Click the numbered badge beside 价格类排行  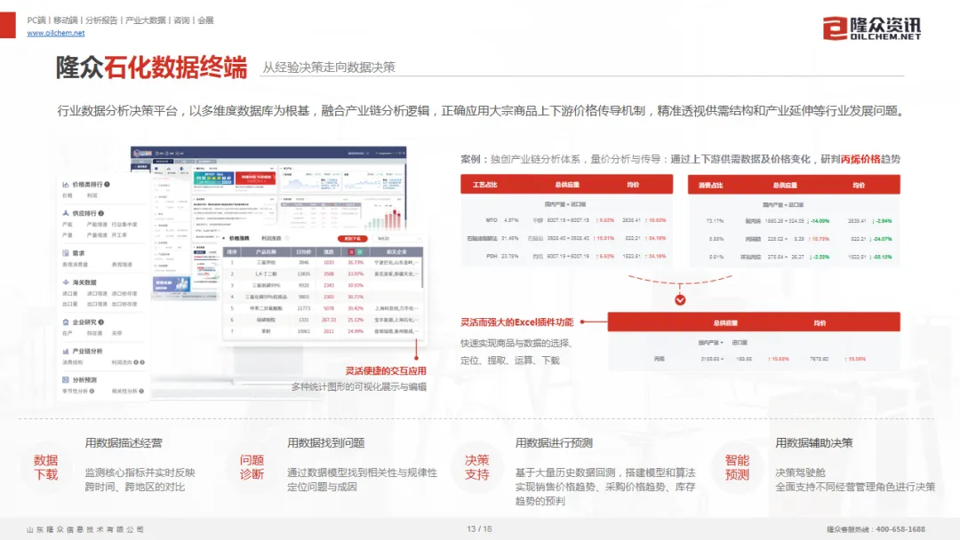tap(108, 184)
